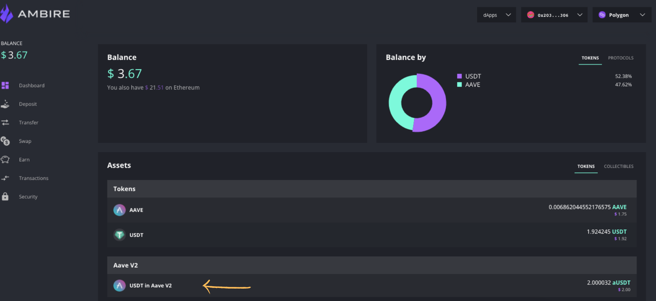Open the dApps dropdown
656x301 pixels.
[x=496, y=15]
